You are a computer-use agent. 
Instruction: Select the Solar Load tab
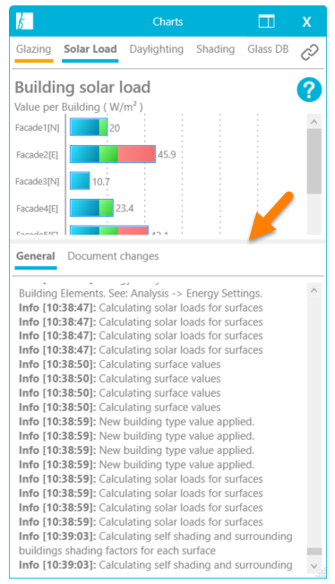90,49
